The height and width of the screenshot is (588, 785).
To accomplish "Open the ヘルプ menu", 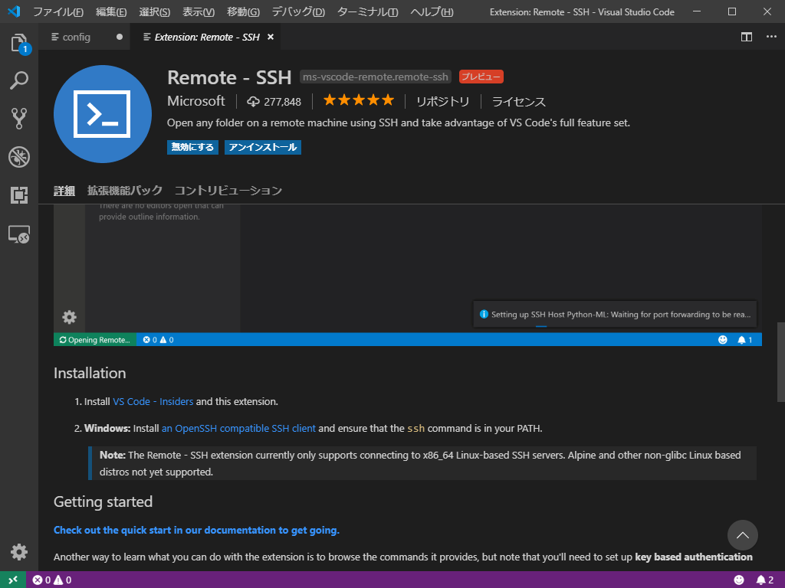I will [432, 11].
